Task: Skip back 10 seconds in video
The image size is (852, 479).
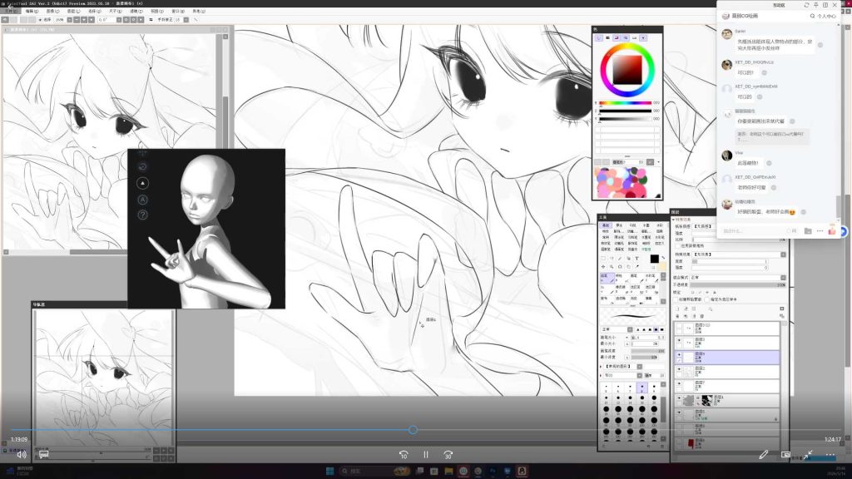Action: (x=404, y=455)
